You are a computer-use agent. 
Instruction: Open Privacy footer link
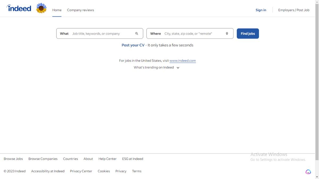pyautogui.click(x=121, y=171)
